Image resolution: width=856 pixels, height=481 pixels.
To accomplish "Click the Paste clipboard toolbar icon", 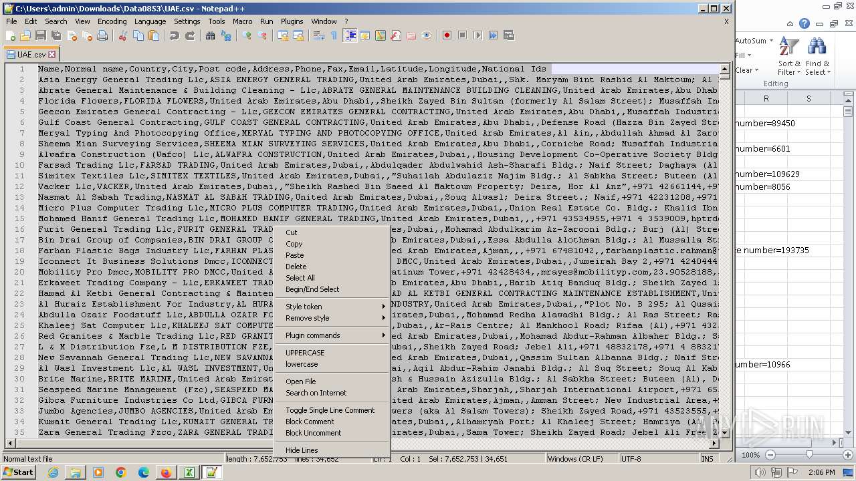I will [154, 35].
